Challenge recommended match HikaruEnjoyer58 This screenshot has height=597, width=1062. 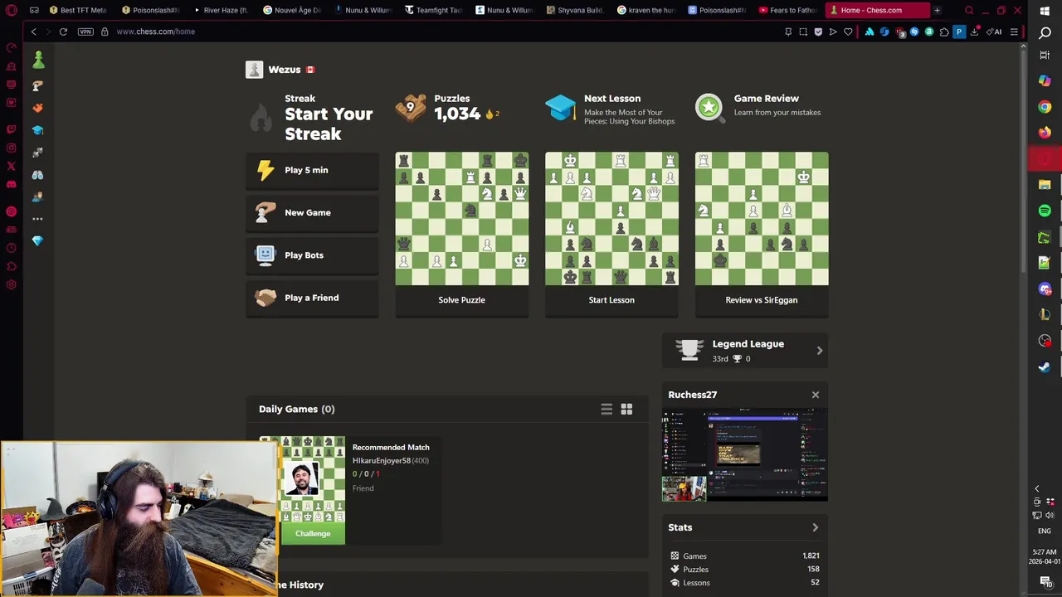[313, 533]
